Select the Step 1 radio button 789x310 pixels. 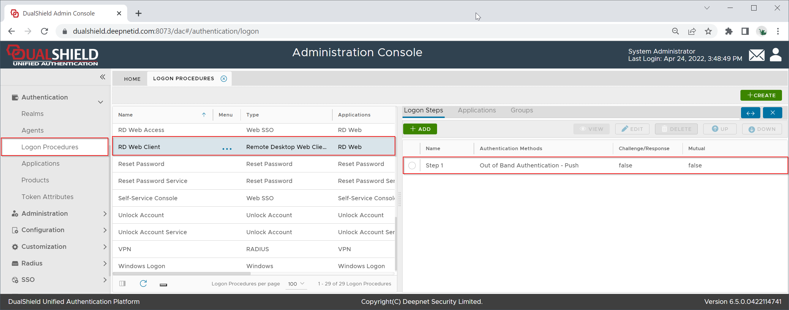[412, 166]
